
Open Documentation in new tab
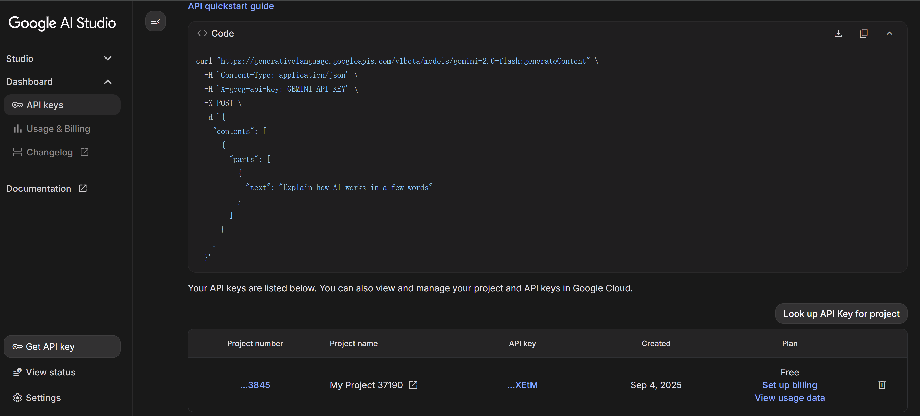[x=46, y=188]
